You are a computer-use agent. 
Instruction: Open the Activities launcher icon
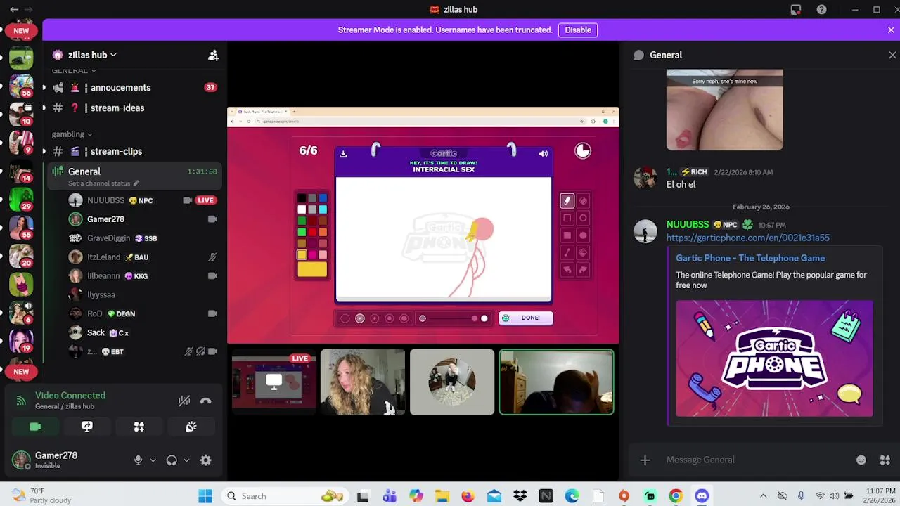coord(139,427)
